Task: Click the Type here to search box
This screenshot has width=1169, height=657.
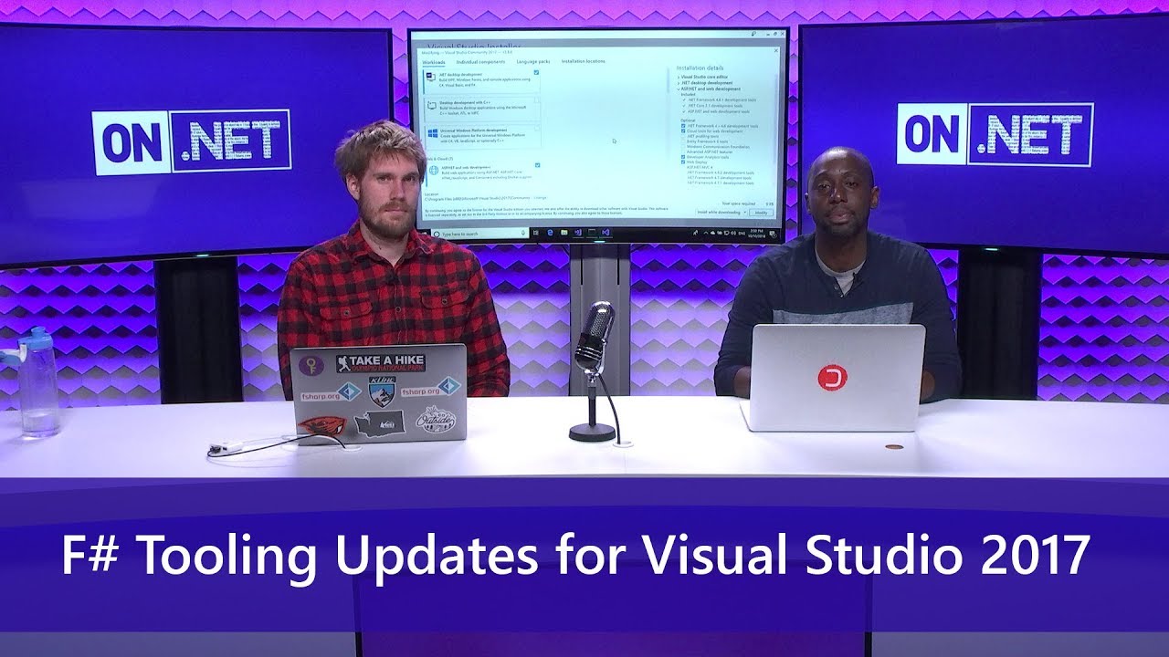Action: [x=480, y=234]
